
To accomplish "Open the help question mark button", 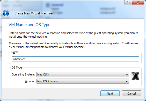I will (x=128, y=3).
